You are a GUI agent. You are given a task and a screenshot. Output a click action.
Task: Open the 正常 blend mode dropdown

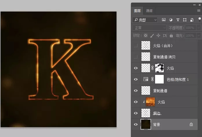click(x=150, y=28)
